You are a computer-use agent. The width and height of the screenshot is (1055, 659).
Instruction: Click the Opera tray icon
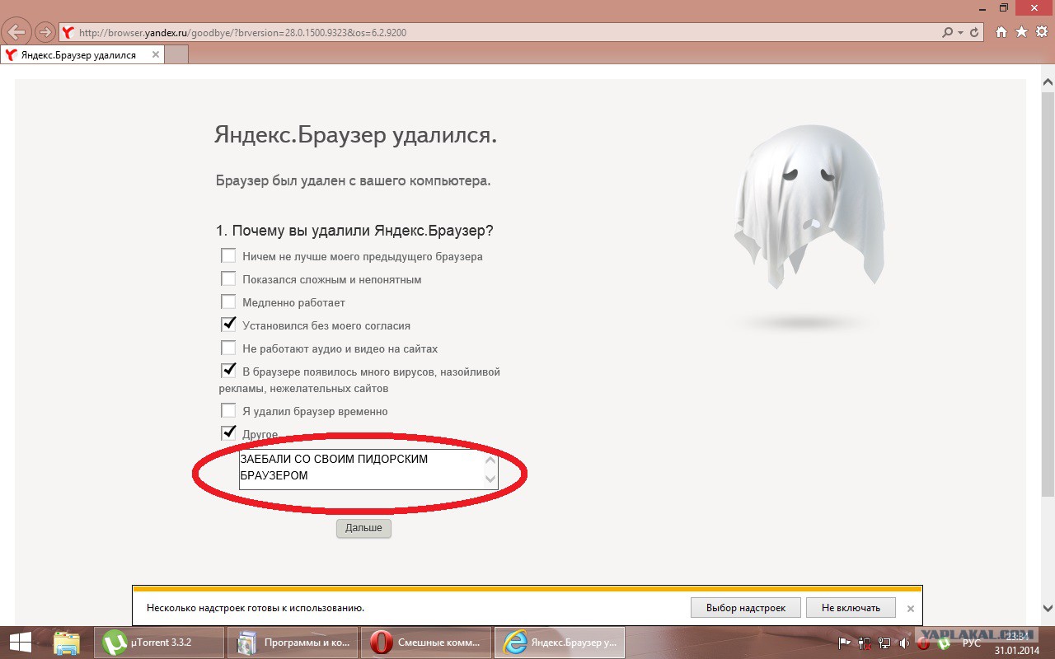(925, 643)
